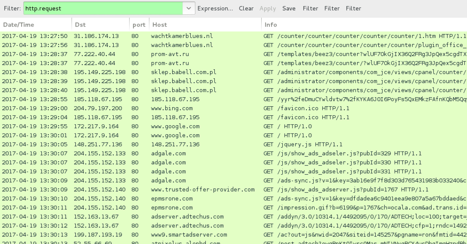Click destination 204.79.197.200 cell
Viewport: 467px width, 244px height.
tap(98, 108)
